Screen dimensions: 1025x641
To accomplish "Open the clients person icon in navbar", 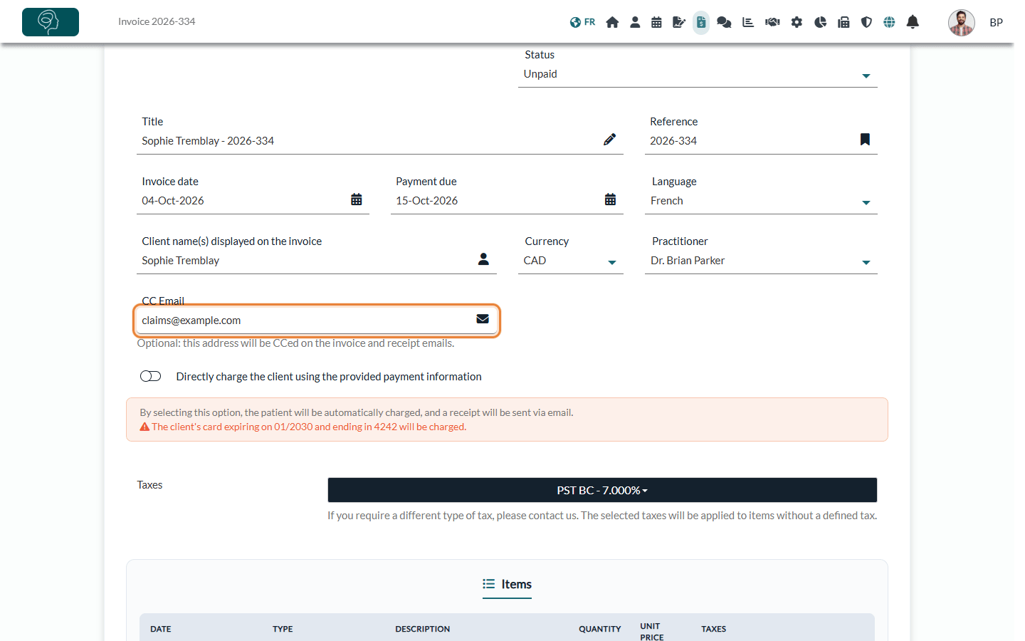I will (635, 22).
